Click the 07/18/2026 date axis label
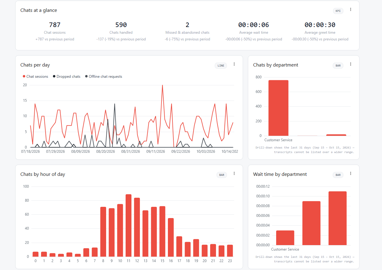 click(30, 151)
